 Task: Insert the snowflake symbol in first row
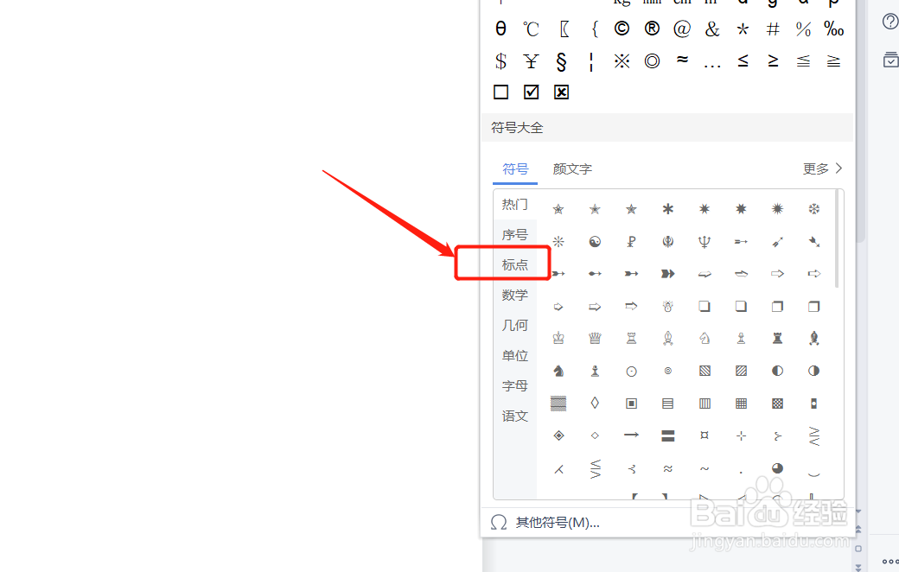point(813,208)
